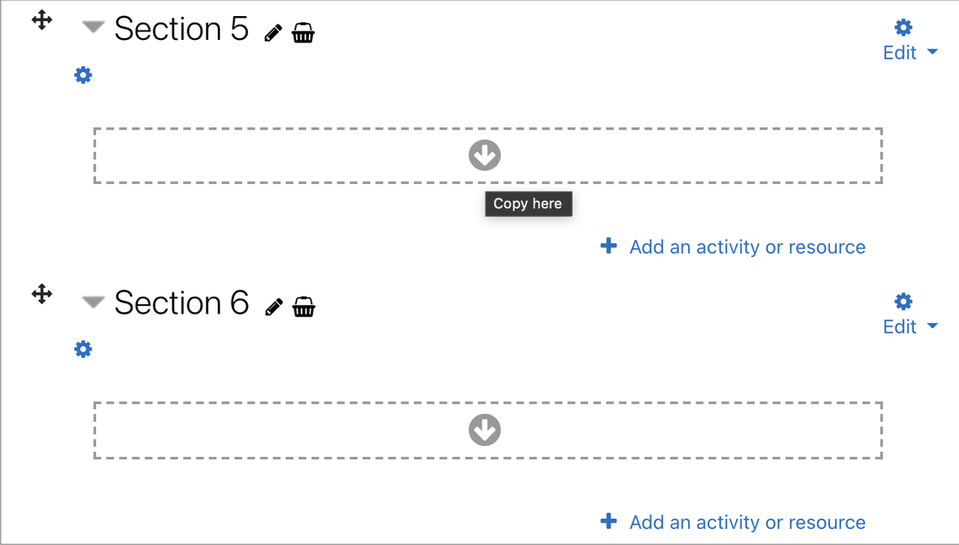Open the gear settings below Section 5 title
The image size is (959, 545).
click(x=83, y=75)
